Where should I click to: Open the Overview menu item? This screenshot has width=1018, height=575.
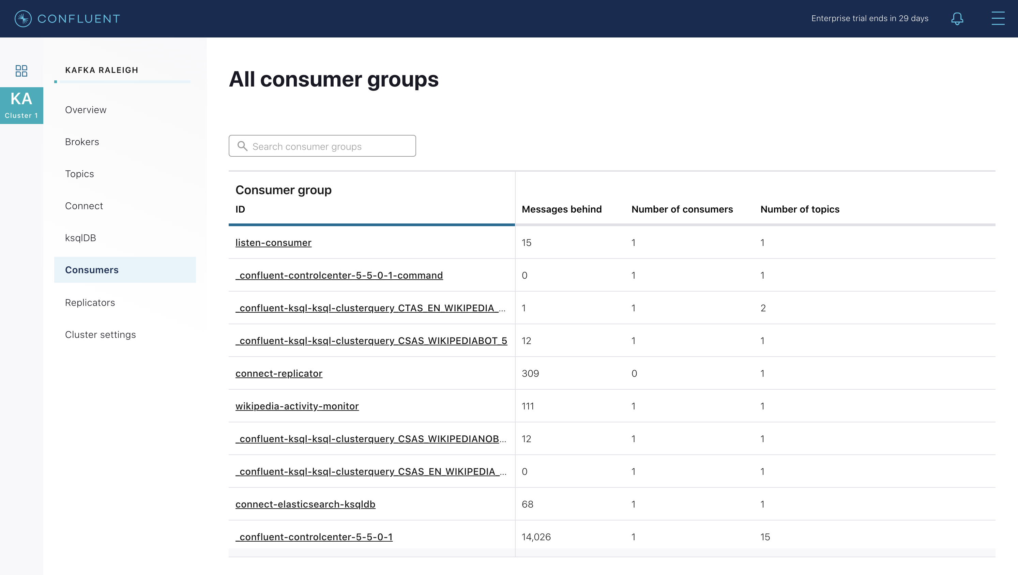click(x=86, y=110)
